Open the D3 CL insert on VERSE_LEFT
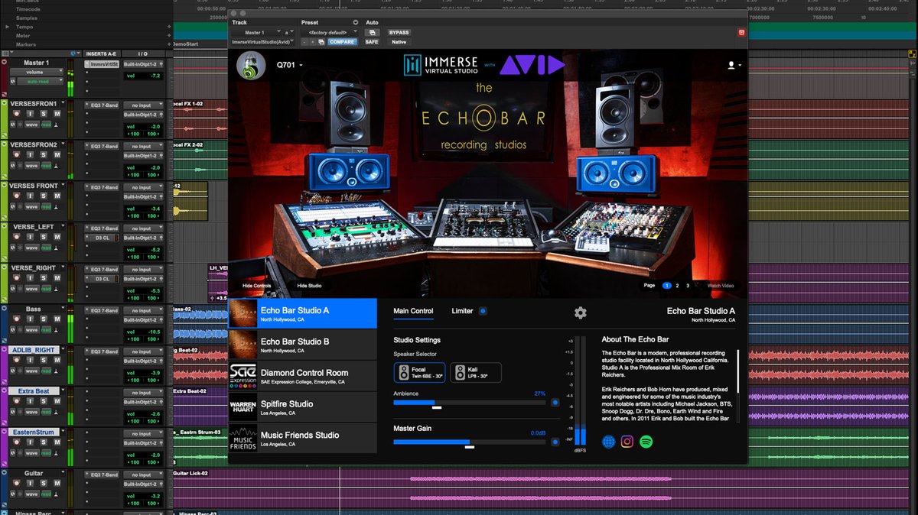The image size is (918, 515). 102,238
